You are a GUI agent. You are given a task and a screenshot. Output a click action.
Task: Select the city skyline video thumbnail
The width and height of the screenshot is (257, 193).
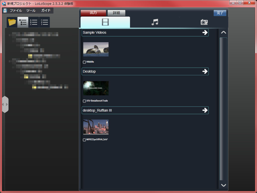coord(96,127)
